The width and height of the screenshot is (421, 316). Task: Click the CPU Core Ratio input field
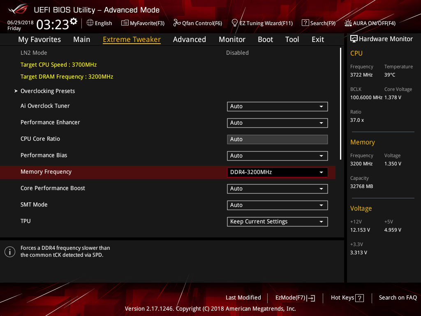(x=278, y=139)
